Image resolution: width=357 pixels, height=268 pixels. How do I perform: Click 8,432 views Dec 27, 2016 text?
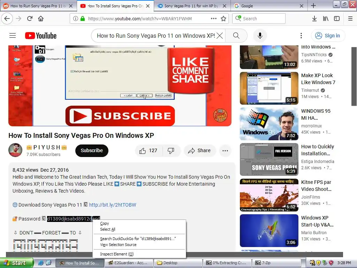pyautogui.click(x=40, y=170)
